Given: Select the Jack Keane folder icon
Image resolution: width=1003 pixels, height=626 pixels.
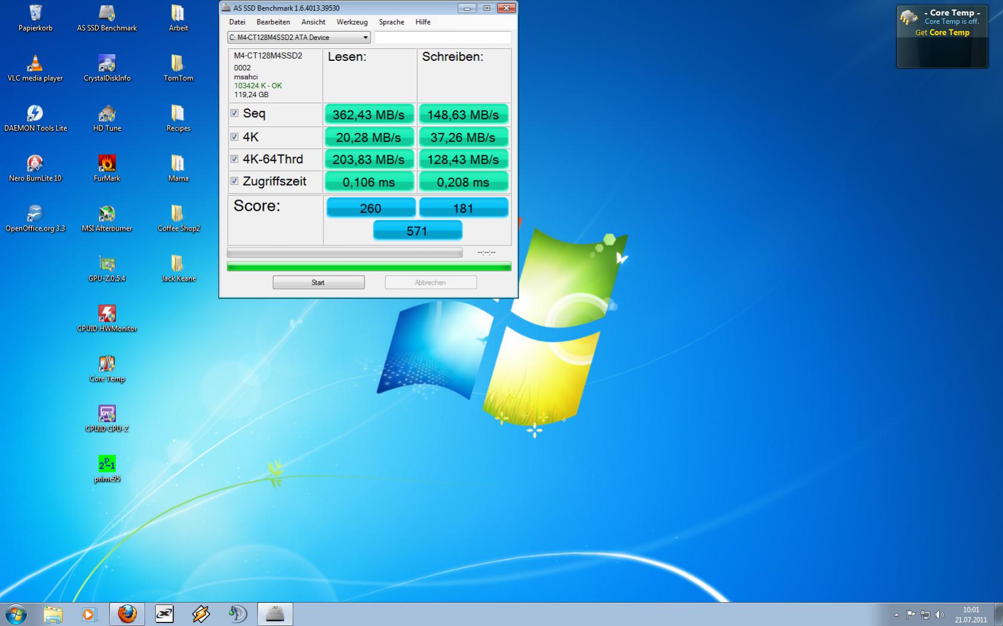Looking at the screenshot, I should click(178, 269).
